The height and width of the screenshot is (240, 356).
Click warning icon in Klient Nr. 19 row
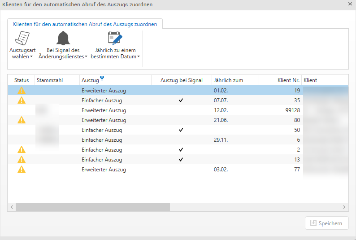click(22, 91)
